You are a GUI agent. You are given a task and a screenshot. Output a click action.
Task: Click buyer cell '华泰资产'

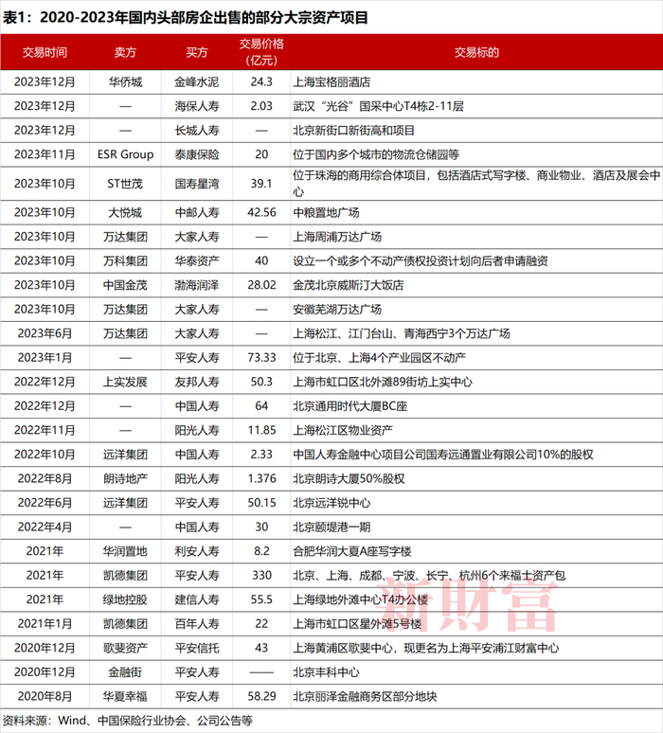(196, 261)
